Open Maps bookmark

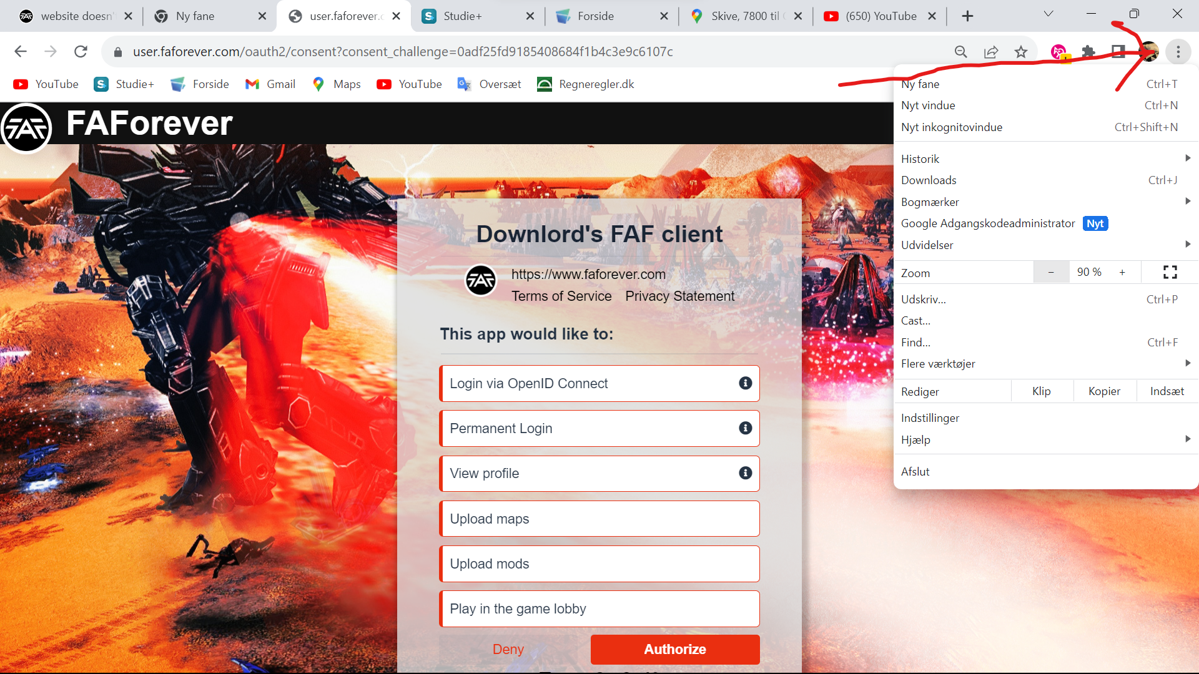[337, 84]
